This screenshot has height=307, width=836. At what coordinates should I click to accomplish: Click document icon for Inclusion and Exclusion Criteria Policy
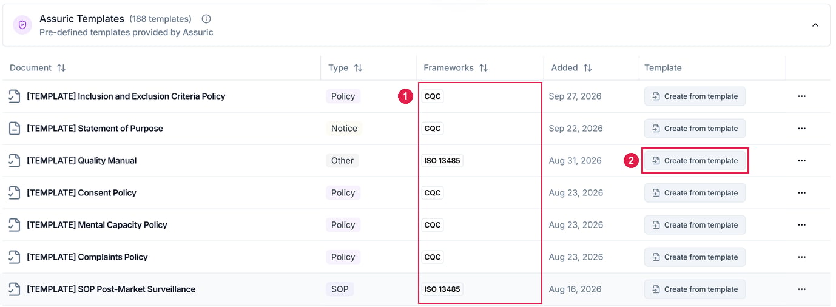[x=15, y=96]
